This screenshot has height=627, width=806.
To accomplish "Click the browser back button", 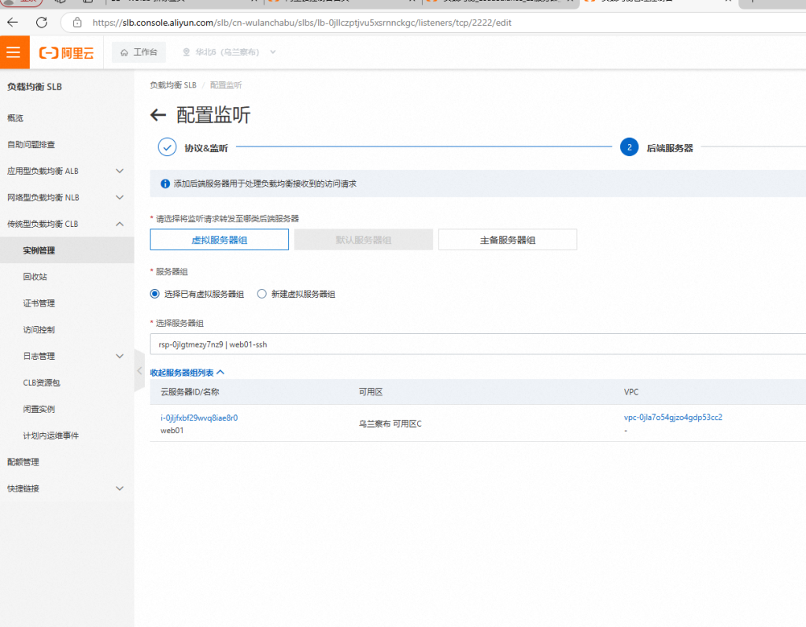I will coord(13,23).
